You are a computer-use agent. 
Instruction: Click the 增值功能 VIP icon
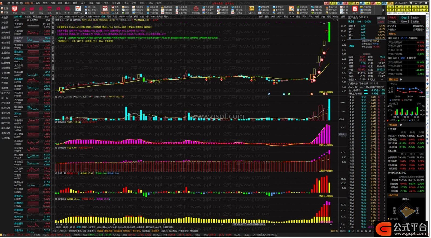105,9
